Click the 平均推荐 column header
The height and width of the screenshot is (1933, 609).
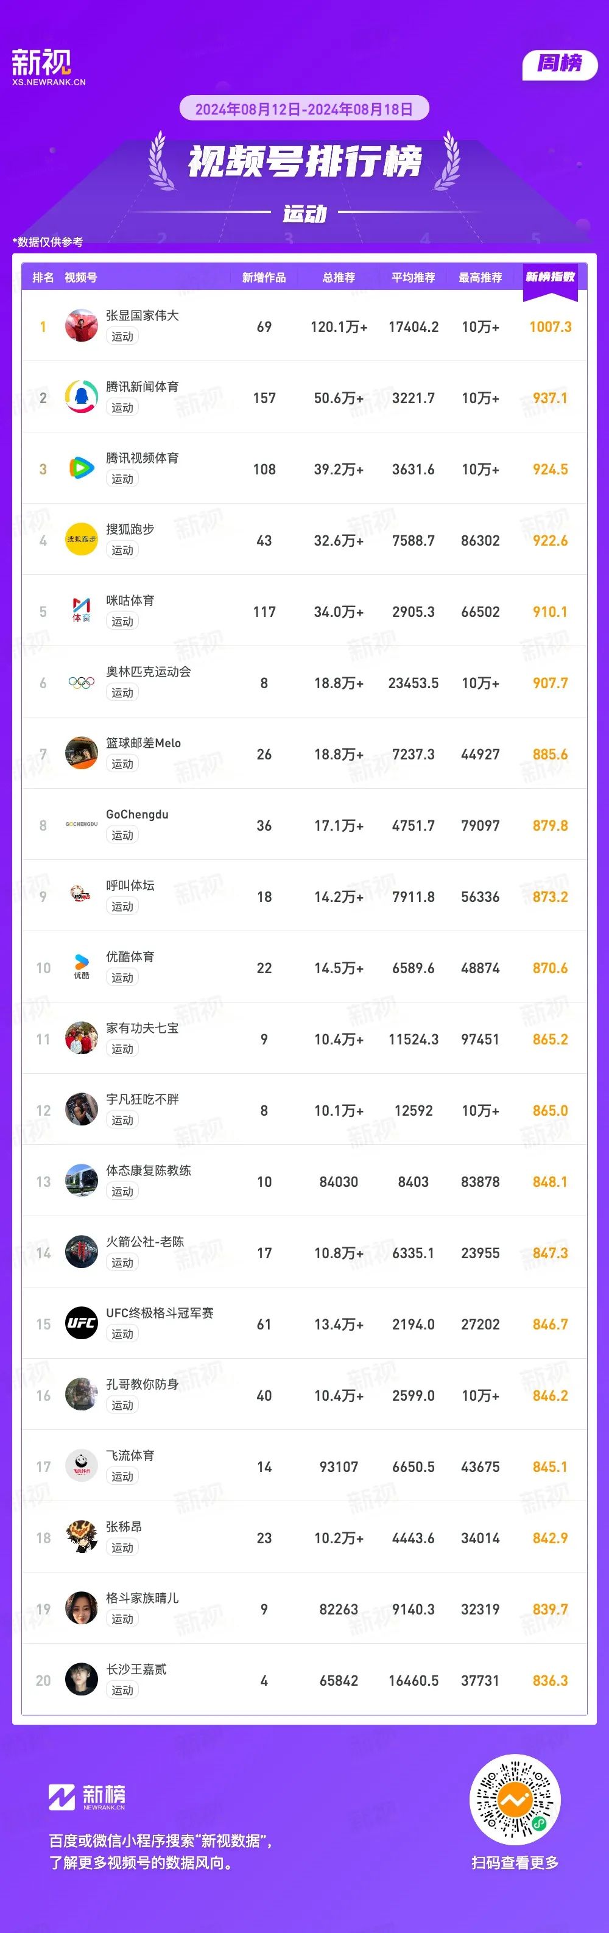414,278
